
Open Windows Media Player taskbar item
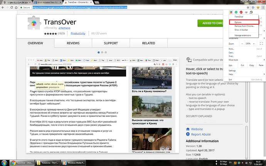pos(73,163)
